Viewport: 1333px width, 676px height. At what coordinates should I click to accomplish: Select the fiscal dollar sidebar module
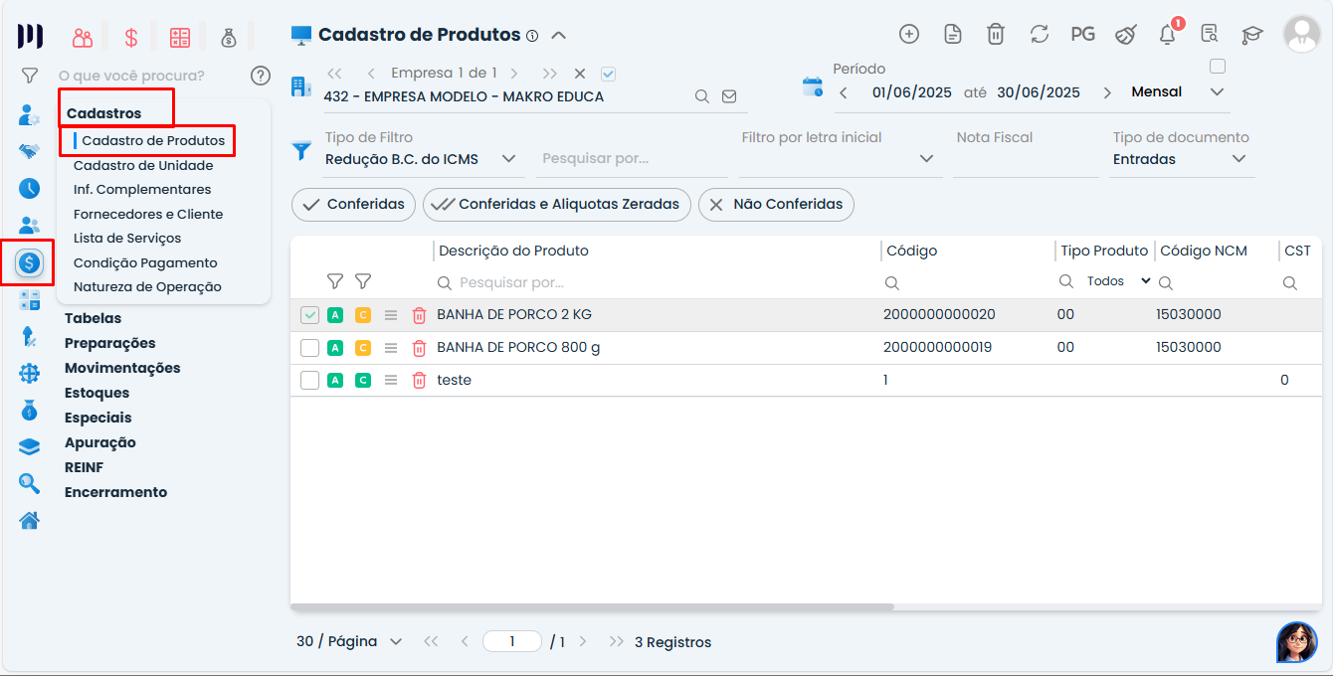pos(30,263)
